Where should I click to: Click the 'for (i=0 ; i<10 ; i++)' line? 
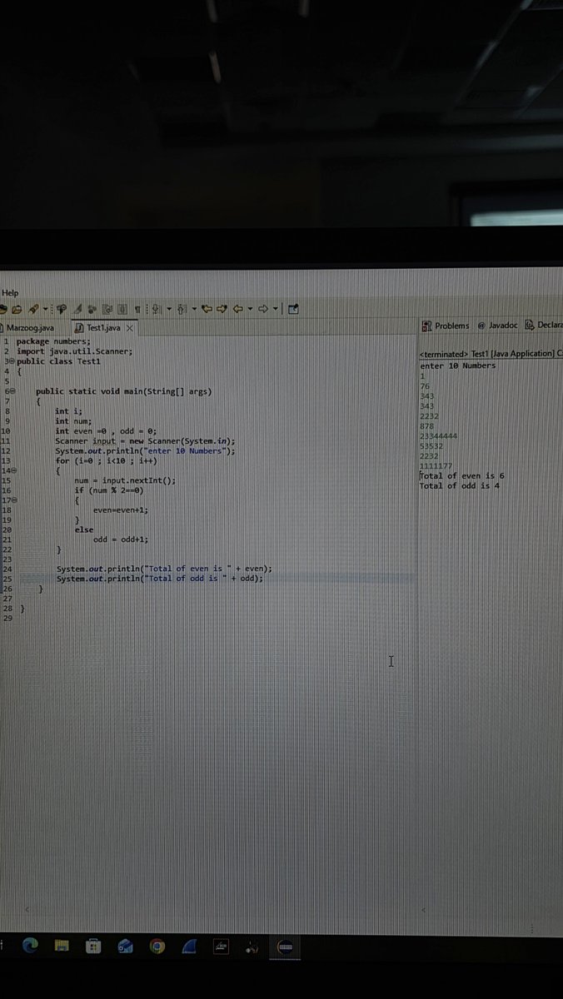106,460
